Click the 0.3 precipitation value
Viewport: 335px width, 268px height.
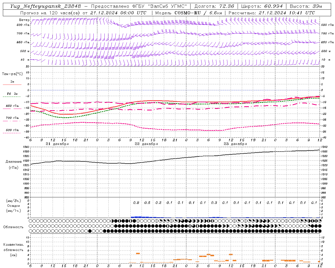(x=214, y=203)
